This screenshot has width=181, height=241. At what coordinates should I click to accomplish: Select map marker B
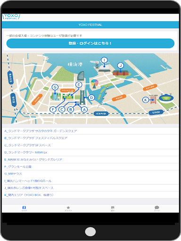(71, 110)
